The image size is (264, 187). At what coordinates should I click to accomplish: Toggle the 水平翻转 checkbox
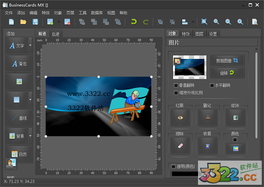click(x=212, y=85)
